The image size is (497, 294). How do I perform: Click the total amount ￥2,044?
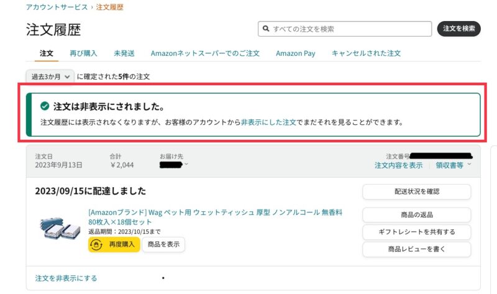122,165
